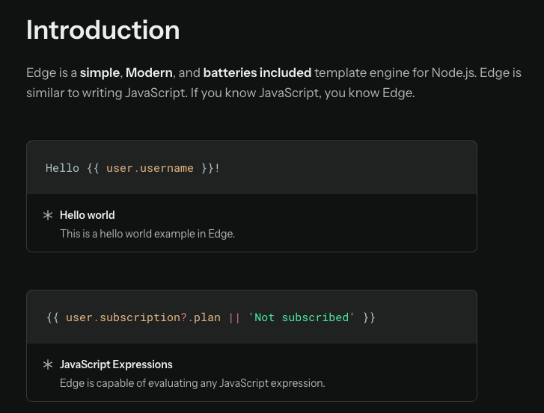Viewport: 544px width, 413px height.
Task: Click the bold word simple
Action: pyautogui.click(x=100, y=72)
